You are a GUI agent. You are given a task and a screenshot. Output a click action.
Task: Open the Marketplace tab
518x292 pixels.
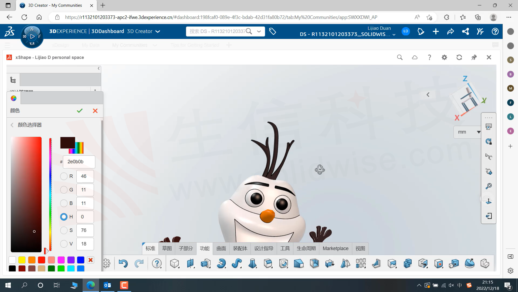[x=336, y=248]
